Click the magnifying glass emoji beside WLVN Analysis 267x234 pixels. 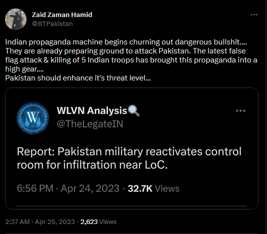(x=133, y=110)
